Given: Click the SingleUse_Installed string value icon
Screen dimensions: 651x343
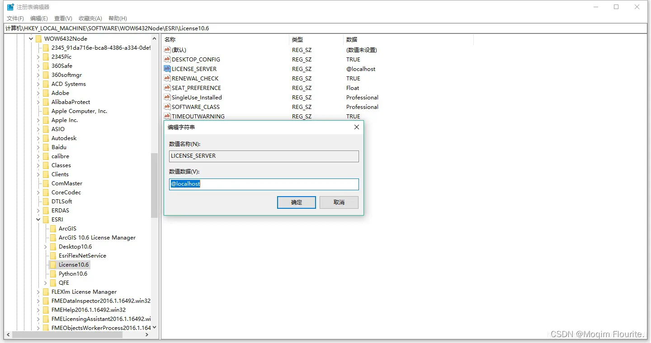Looking at the screenshot, I should [167, 97].
